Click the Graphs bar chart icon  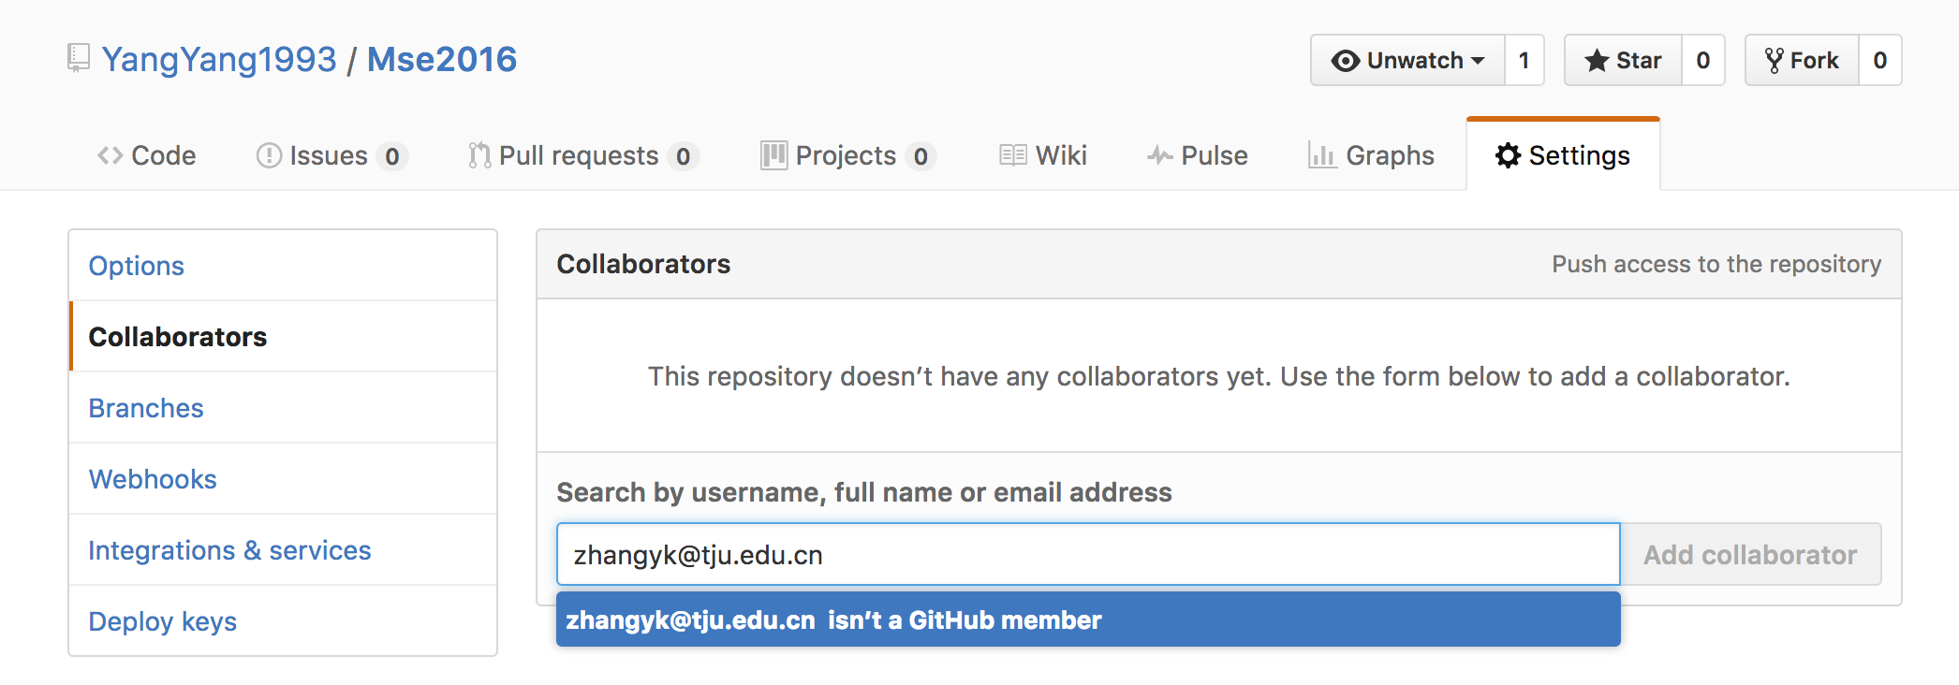click(1322, 155)
